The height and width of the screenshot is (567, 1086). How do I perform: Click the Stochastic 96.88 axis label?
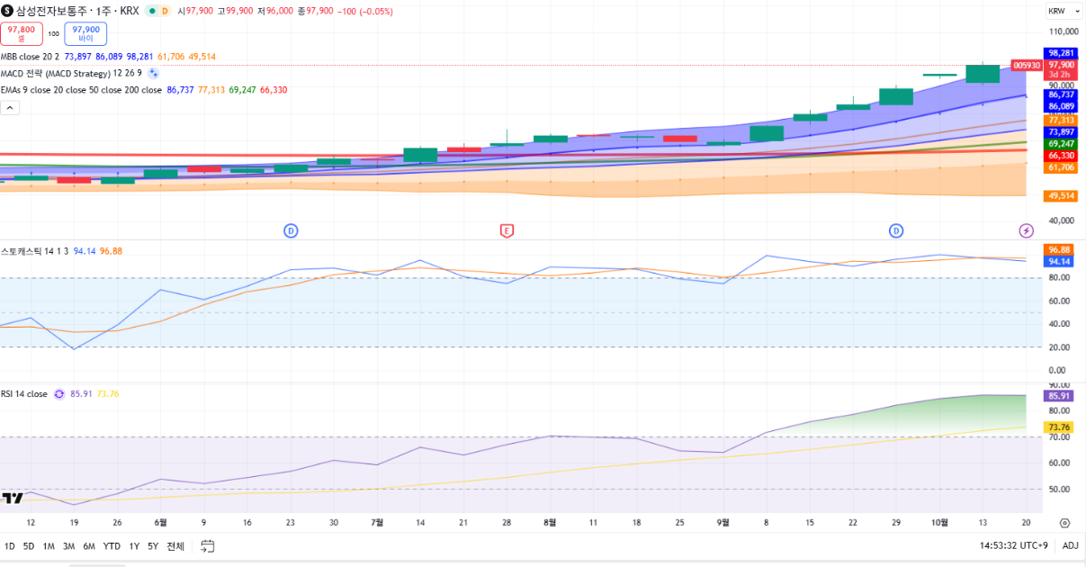(1059, 249)
